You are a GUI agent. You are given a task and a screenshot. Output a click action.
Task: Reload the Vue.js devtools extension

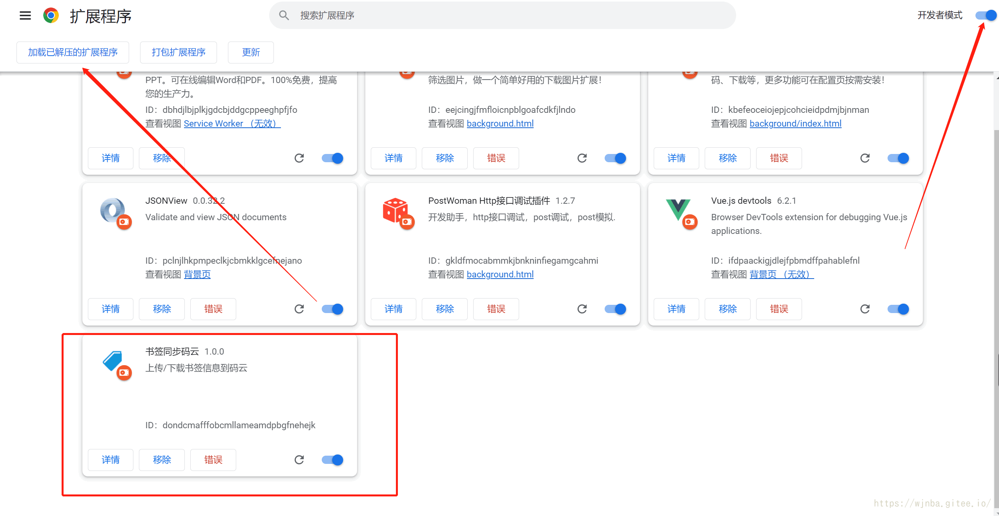[865, 309]
